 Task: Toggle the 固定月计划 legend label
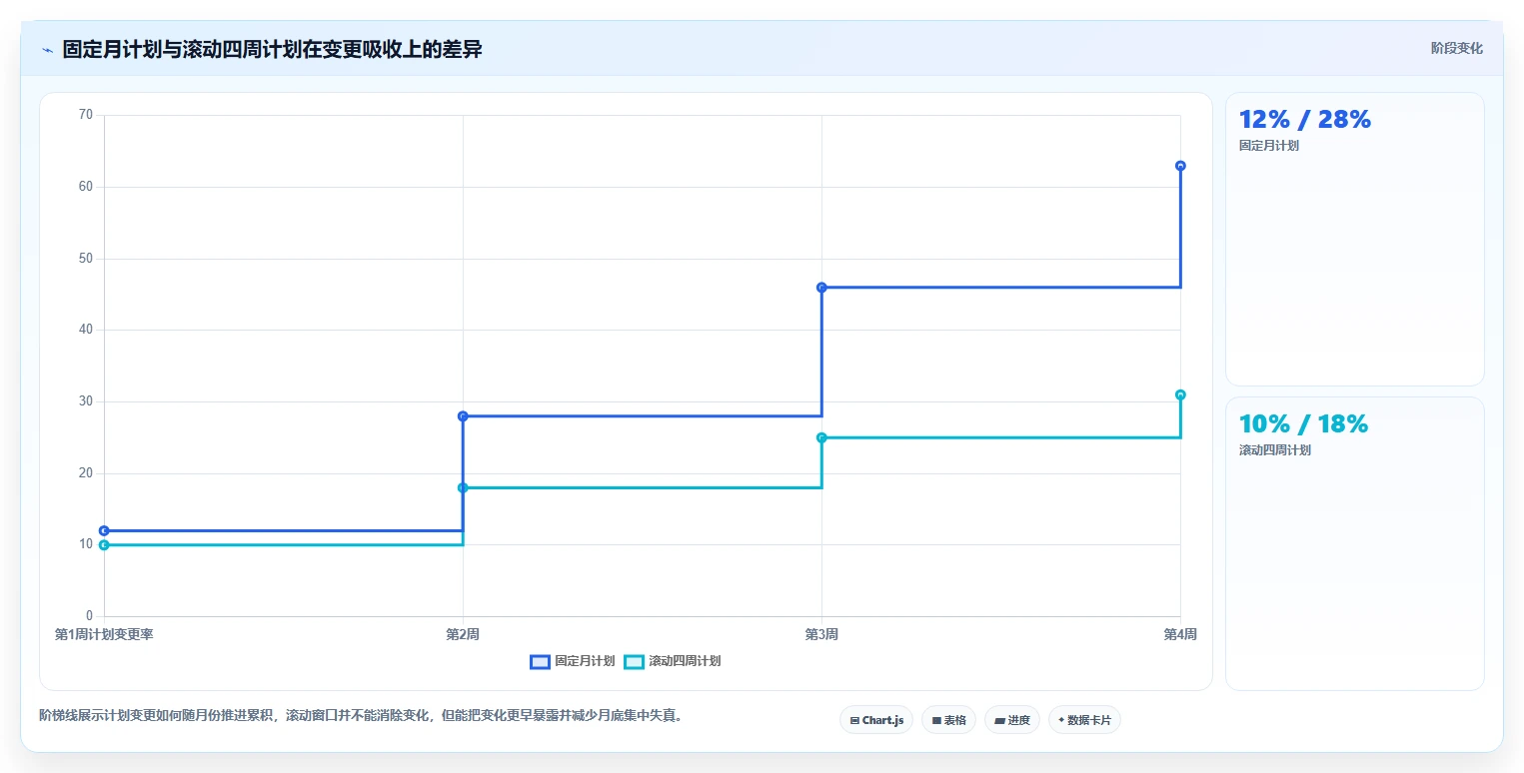pyautogui.click(x=585, y=661)
